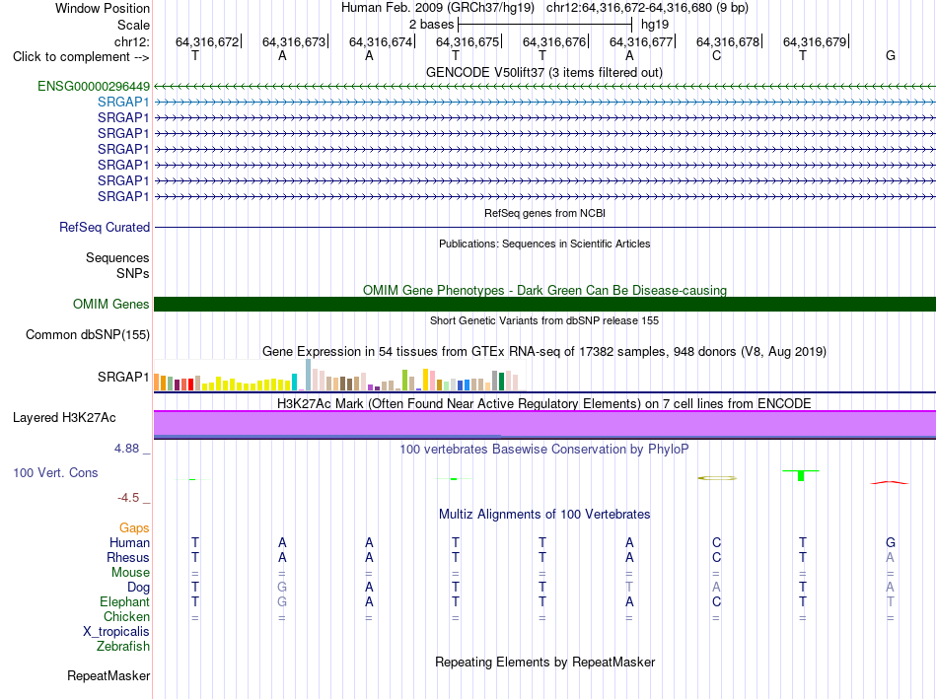This screenshot has height=699, width=937.
Task: Click the OMIM Genes track label
Action: 111,304
